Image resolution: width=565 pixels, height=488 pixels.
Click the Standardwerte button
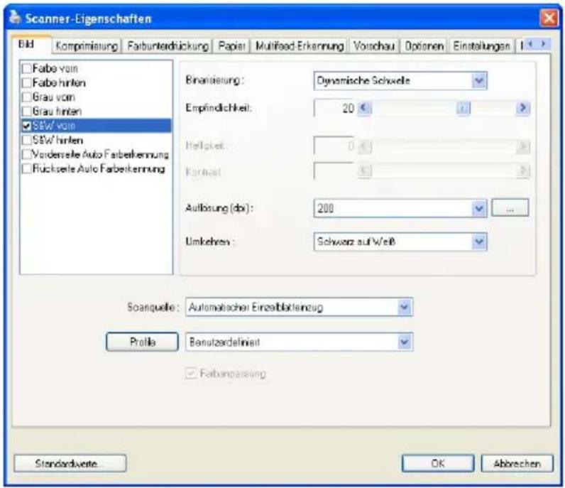pos(70,463)
